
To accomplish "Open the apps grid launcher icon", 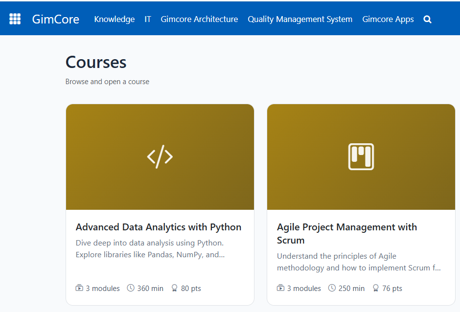I will pyautogui.click(x=15, y=19).
